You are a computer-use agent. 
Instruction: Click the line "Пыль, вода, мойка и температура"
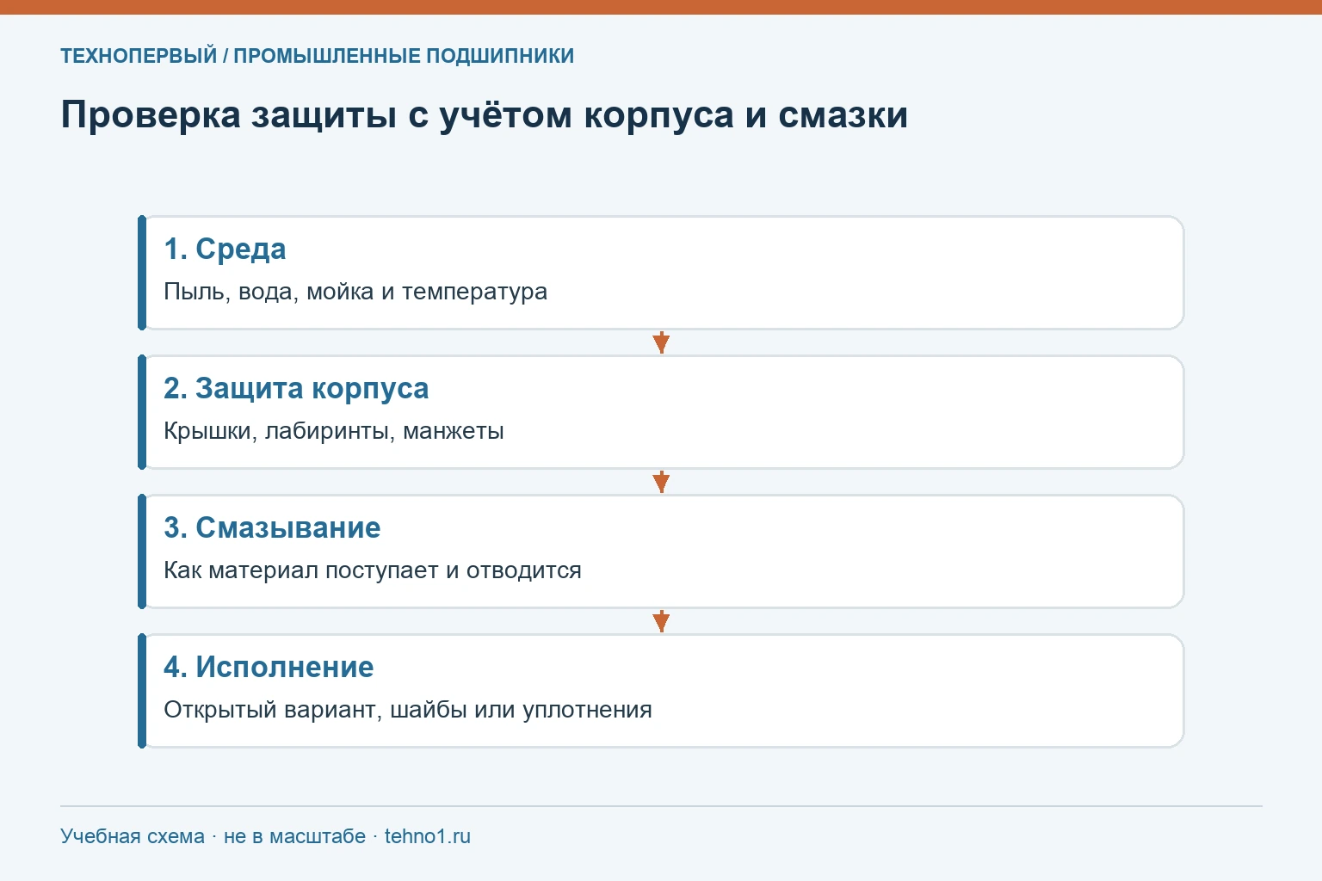tap(355, 292)
